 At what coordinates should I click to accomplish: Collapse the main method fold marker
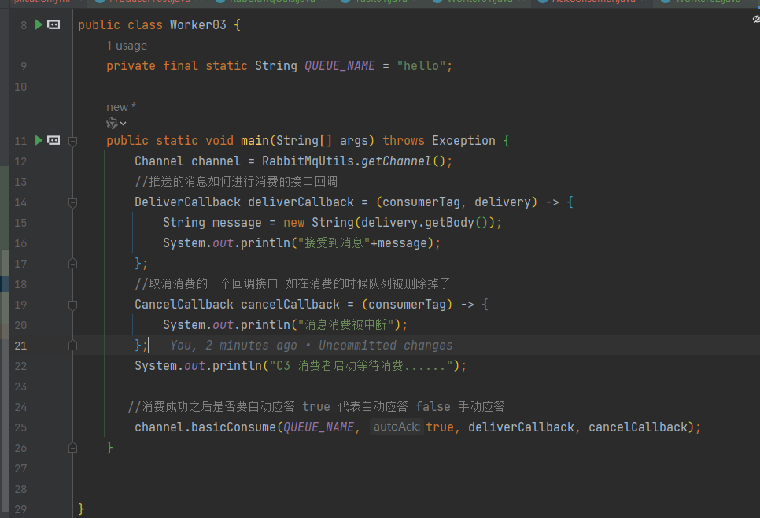(x=72, y=141)
